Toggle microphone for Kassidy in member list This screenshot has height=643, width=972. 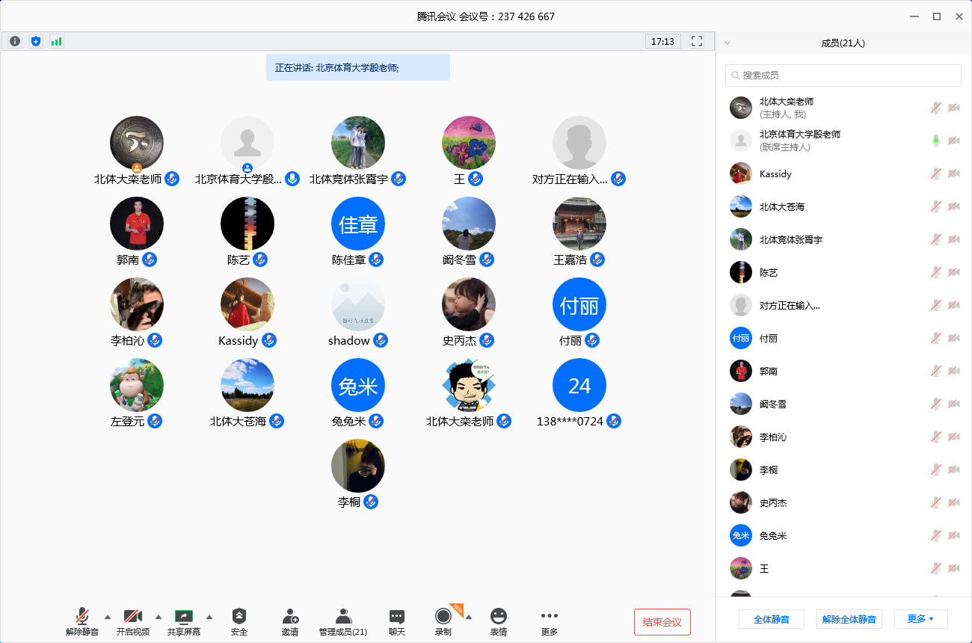(x=935, y=173)
